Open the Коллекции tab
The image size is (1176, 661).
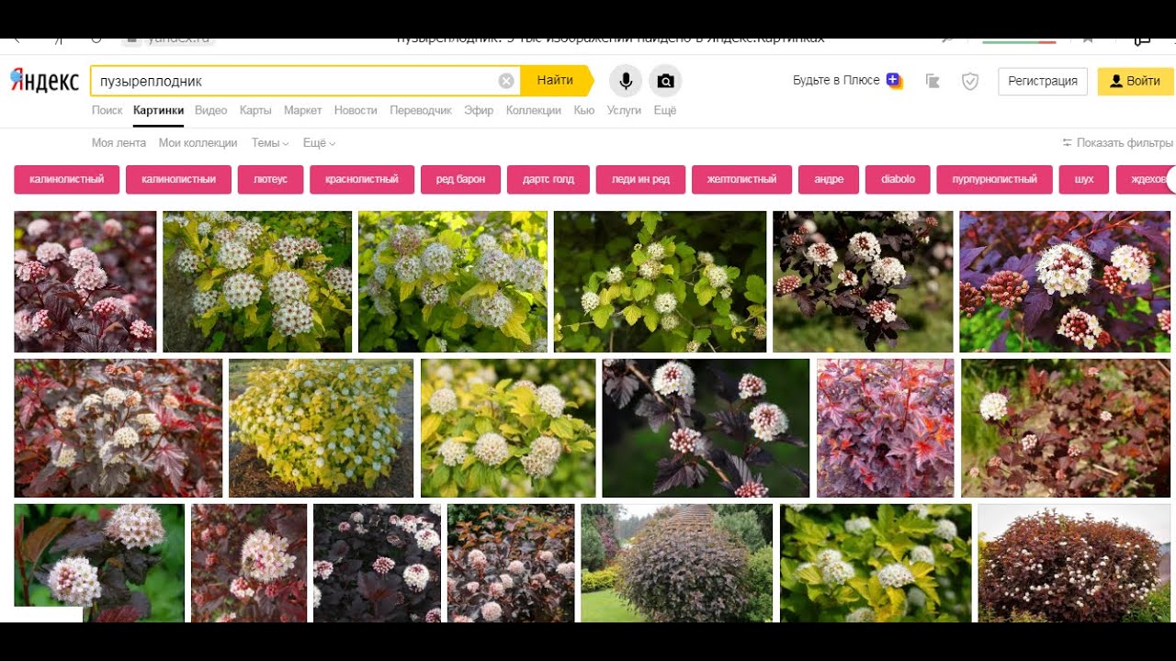(x=533, y=110)
